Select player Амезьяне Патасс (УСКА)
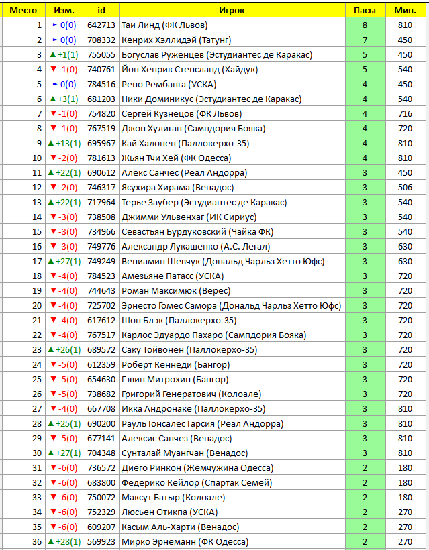 coord(173,276)
